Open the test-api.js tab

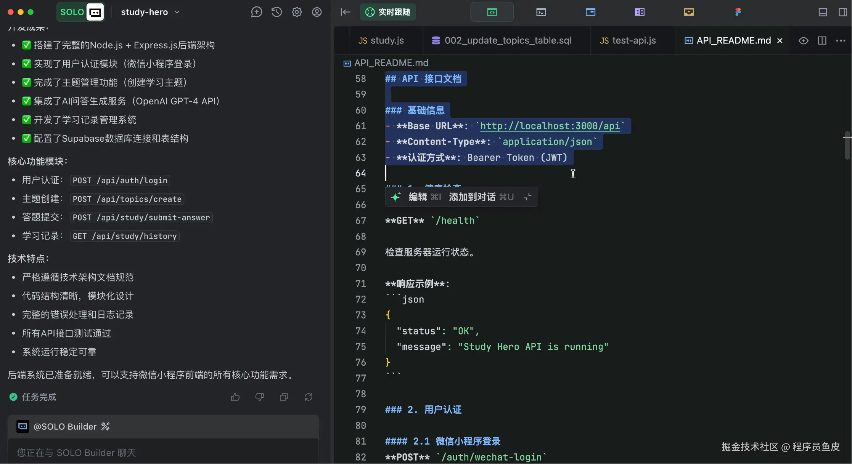[x=628, y=41]
